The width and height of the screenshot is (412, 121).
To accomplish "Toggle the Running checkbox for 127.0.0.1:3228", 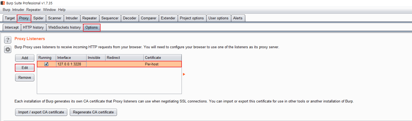I will [46, 64].
